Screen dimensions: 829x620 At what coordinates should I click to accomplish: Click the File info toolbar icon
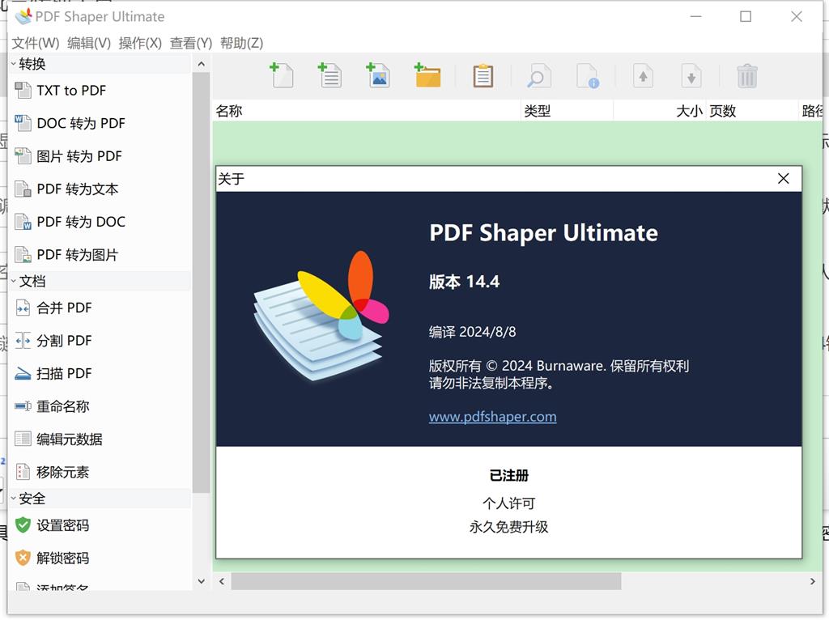pyautogui.click(x=588, y=76)
